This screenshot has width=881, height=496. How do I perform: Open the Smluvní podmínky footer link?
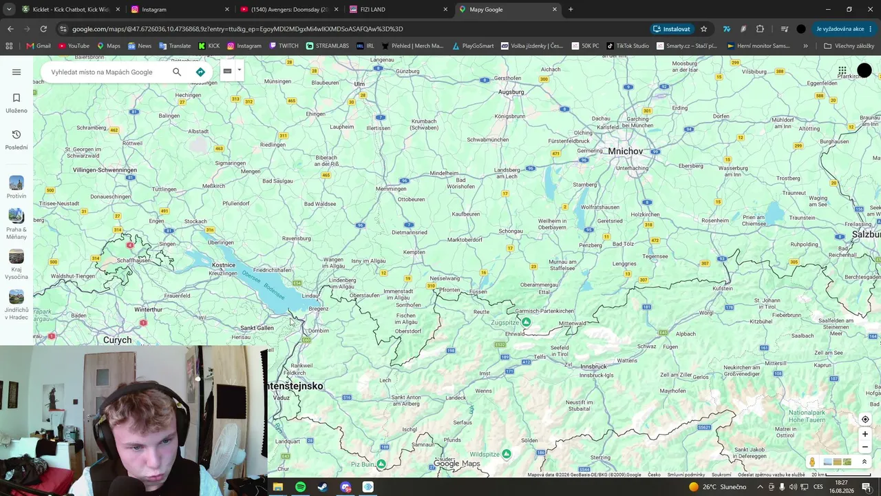(x=686, y=475)
